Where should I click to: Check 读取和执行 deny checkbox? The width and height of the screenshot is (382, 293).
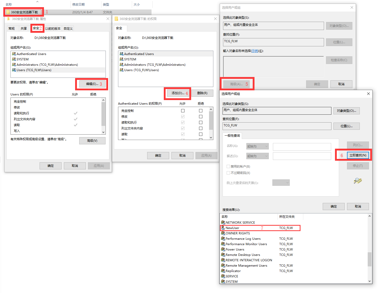pos(201,122)
